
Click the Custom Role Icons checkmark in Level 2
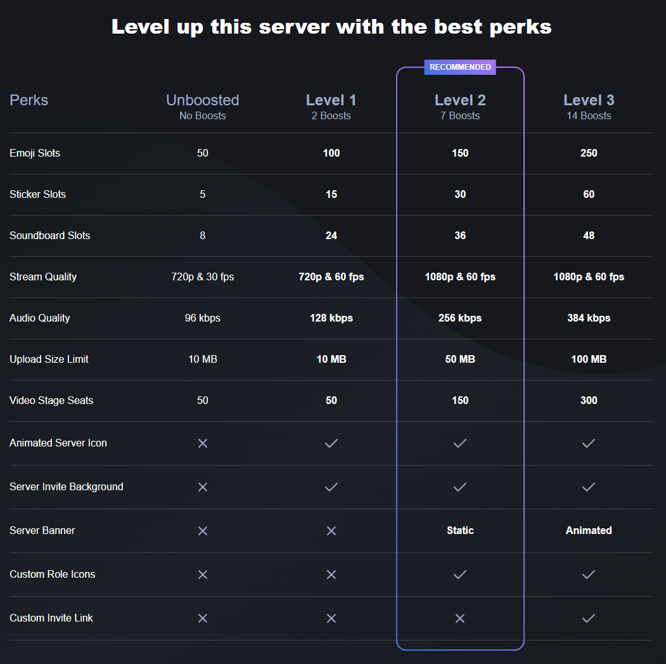[x=460, y=575]
